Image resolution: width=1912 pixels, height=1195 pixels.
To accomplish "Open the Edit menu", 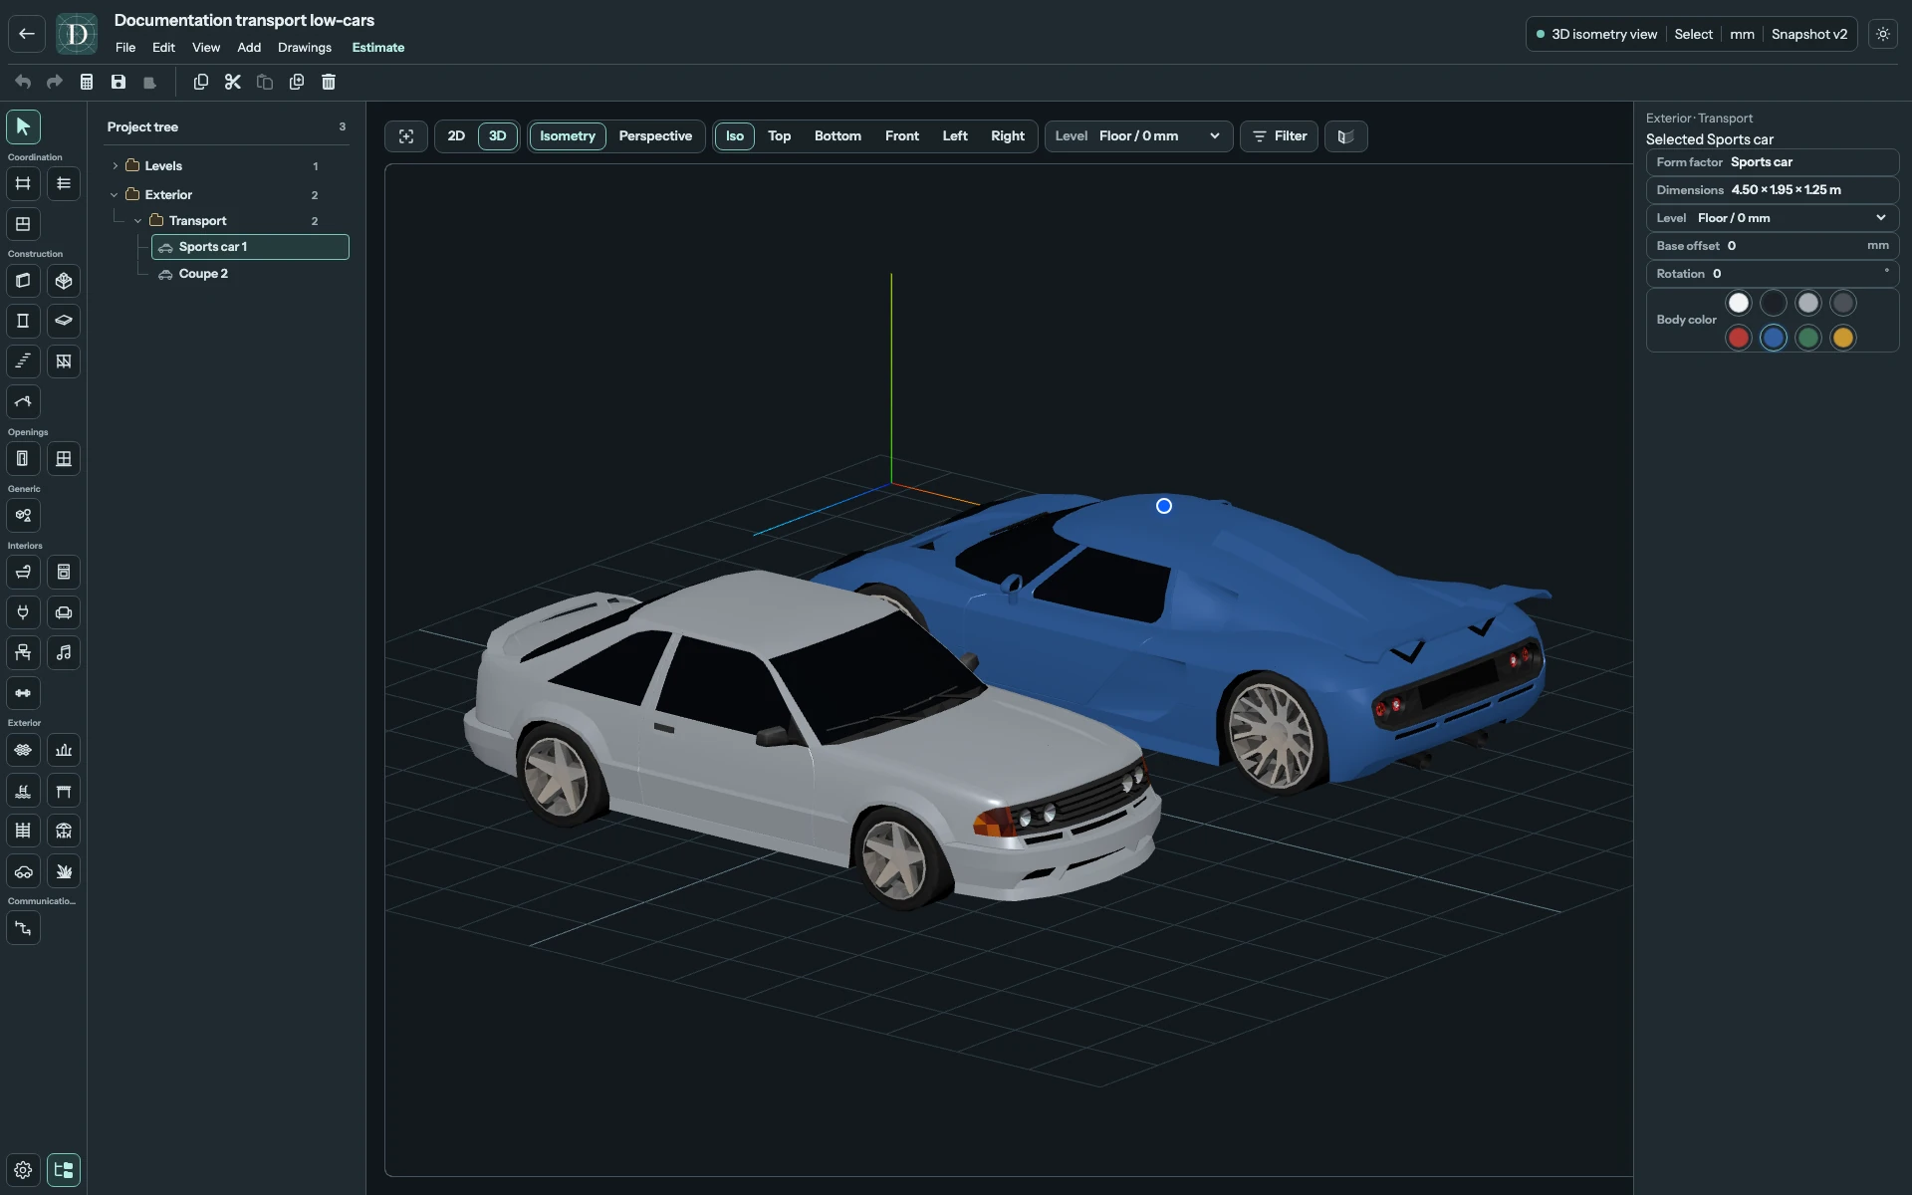I will [164, 48].
